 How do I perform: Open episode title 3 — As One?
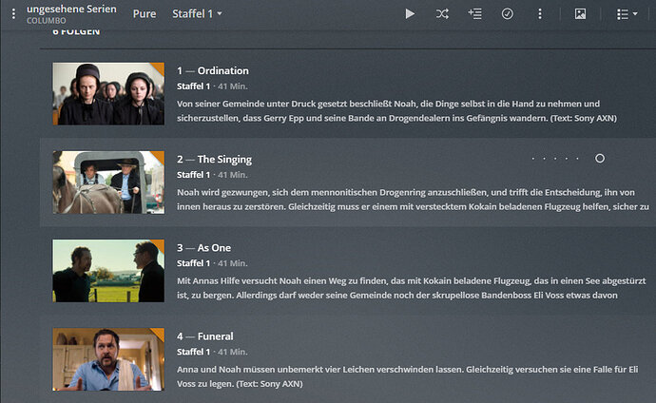coord(203,248)
